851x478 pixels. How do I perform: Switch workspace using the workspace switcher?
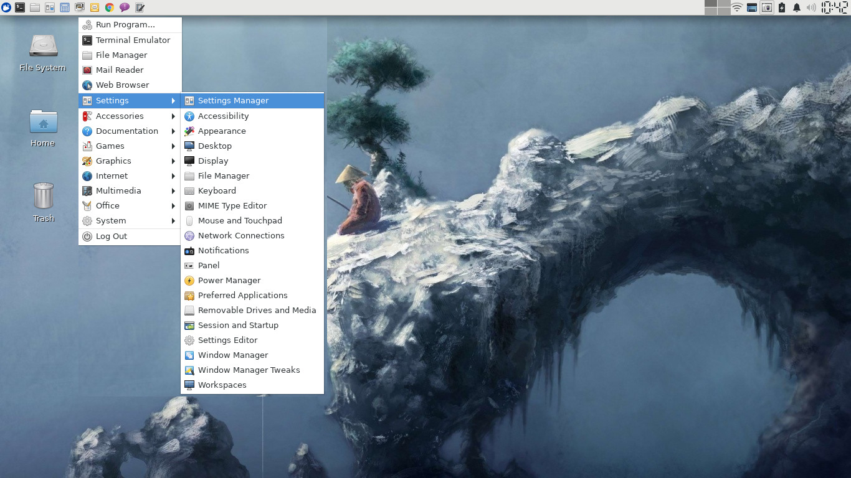coord(717,7)
